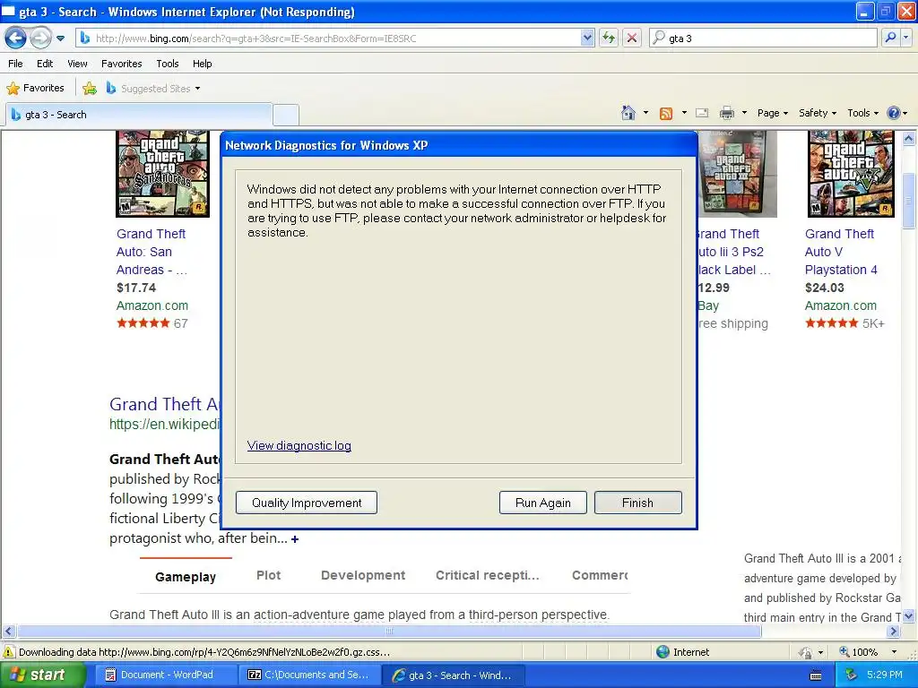
Task: Open the Tools menu in menu bar
Action: (168, 64)
